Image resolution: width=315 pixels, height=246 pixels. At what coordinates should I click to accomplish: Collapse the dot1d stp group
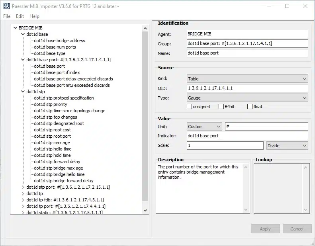pyautogui.click(x=23, y=92)
